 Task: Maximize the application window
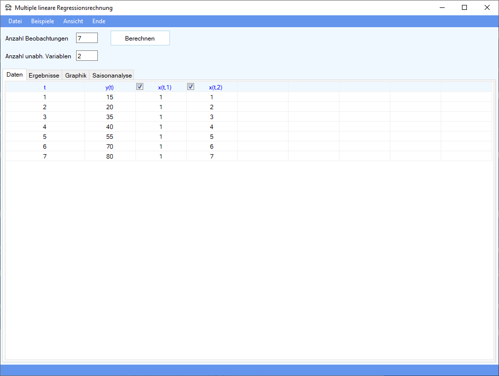464,7
